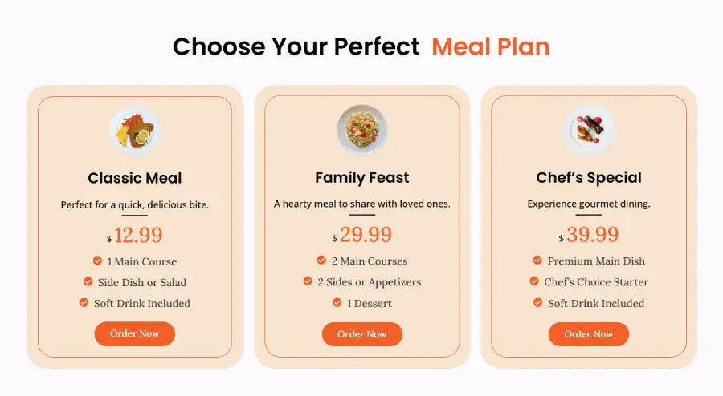Click the Classic Meal heading
Screen dimensions: 723x396
click(135, 178)
